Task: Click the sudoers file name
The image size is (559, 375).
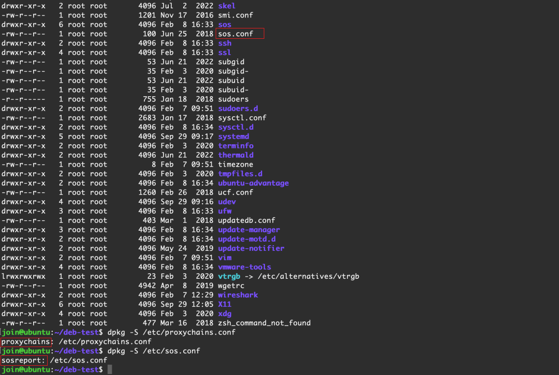Action: [x=233, y=99]
